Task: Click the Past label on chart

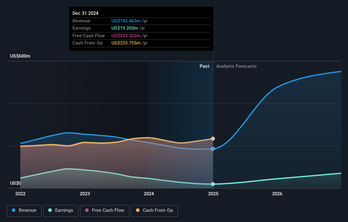Action: pos(204,67)
